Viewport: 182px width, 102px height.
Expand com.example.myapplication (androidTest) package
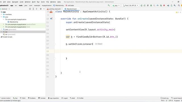coord(4,24)
